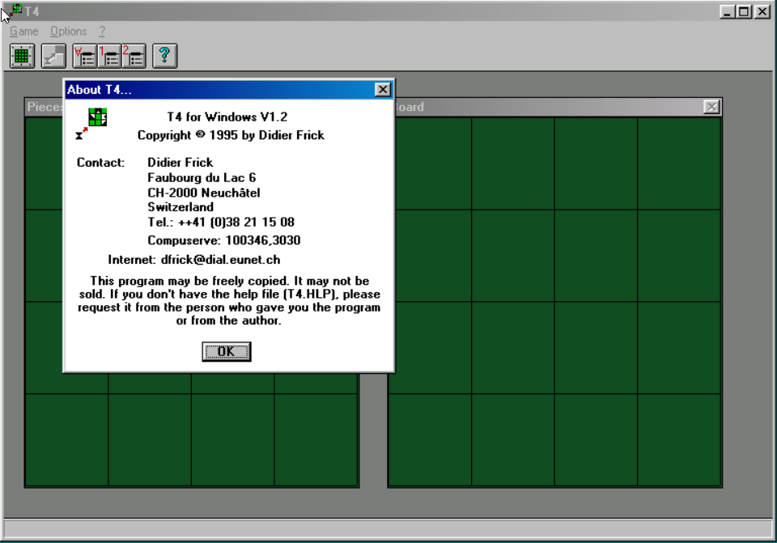The width and height of the screenshot is (777, 543).
Task: Click the cyan question mark help icon
Action: pyautogui.click(x=165, y=56)
